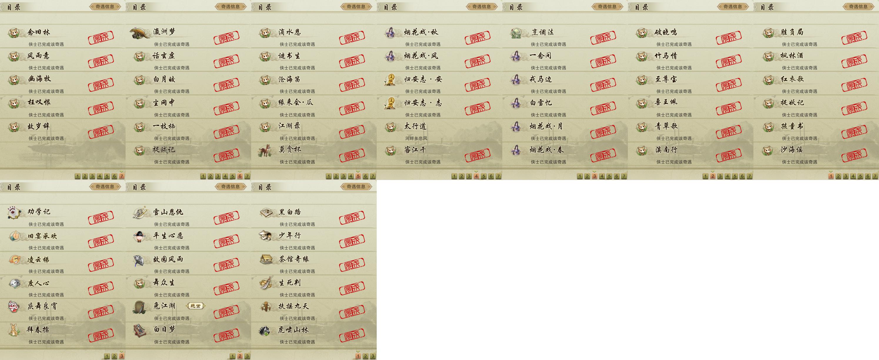Click the pangolin icon beside 瀛洲梦

coord(140,33)
